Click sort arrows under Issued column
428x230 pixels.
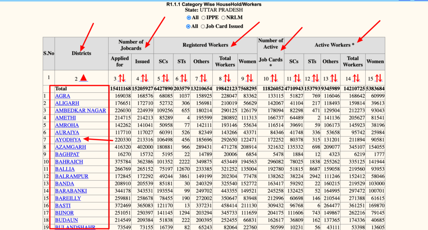(x=144, y=78)
